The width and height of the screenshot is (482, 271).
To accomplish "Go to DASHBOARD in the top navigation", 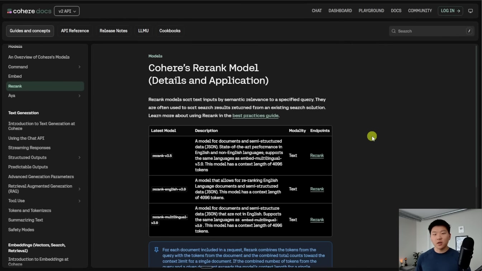I will pos(340,11).
